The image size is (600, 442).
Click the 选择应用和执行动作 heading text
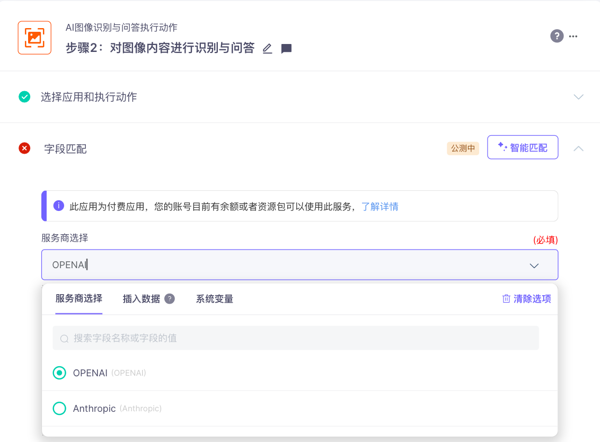pyautogui.click(x=89, y=97)
